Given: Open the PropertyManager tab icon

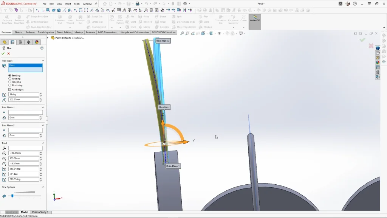Looking at the screenshot, I should [x=12, y=42].
